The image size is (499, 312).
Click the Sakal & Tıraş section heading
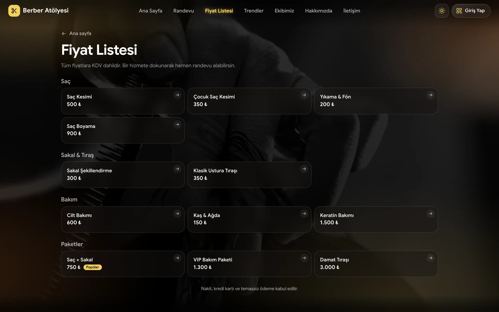click(77, 155)
